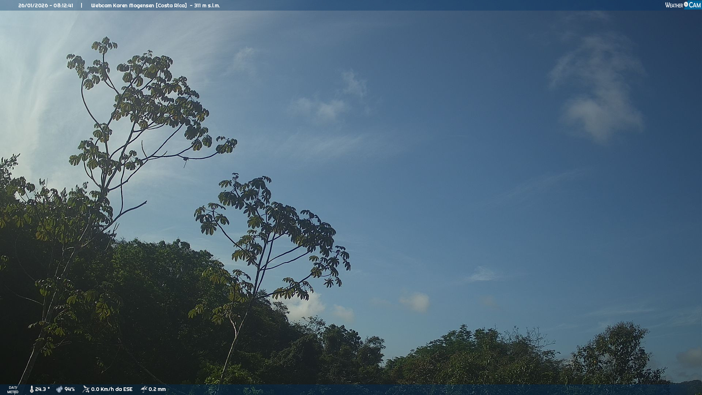Click the wind anemometer icon
Viewport: 702px width, 395px height.
[86, 389]
